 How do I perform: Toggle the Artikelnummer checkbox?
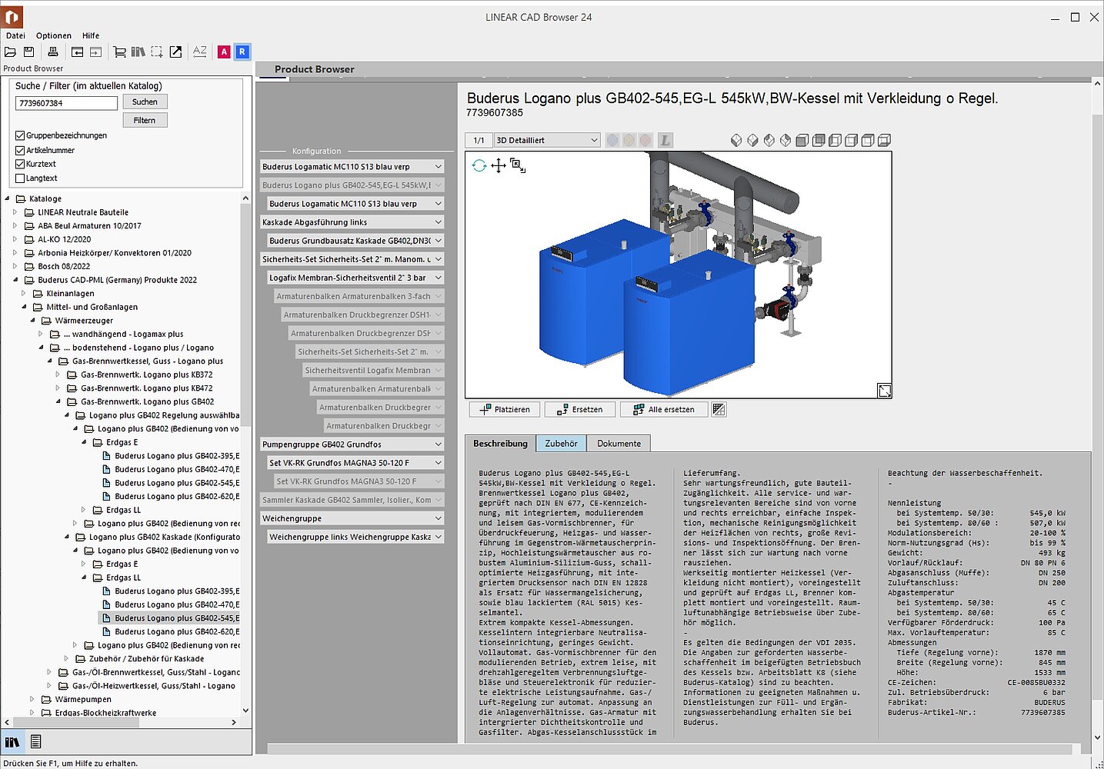20,150
